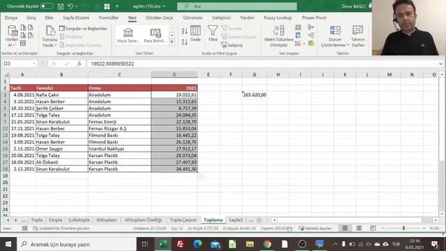The image size is (446, 251).
Task: Open the Windows Start menu
Action: coord(8,244)
